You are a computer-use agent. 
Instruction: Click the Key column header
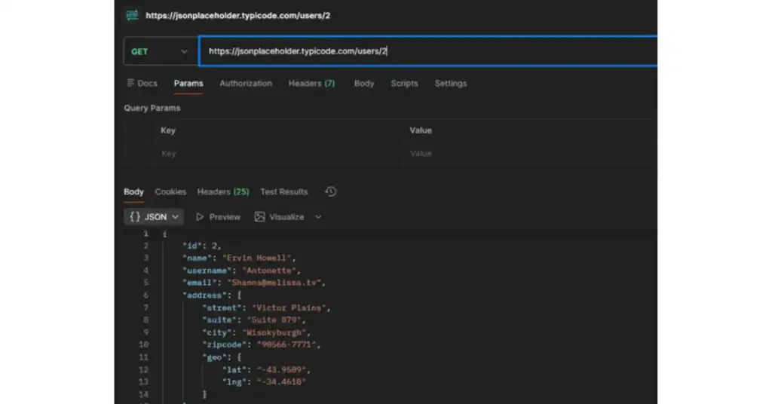click(168, 130)
